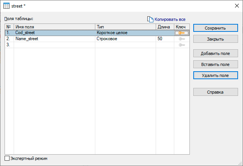This screenshot has width=243, height=166.
Task: Select the Cod_street field name cell
Action: [x=54, y=33]
